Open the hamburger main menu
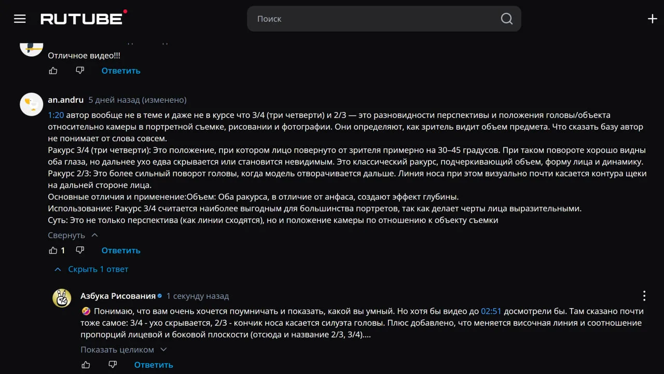 coord(20,19)
